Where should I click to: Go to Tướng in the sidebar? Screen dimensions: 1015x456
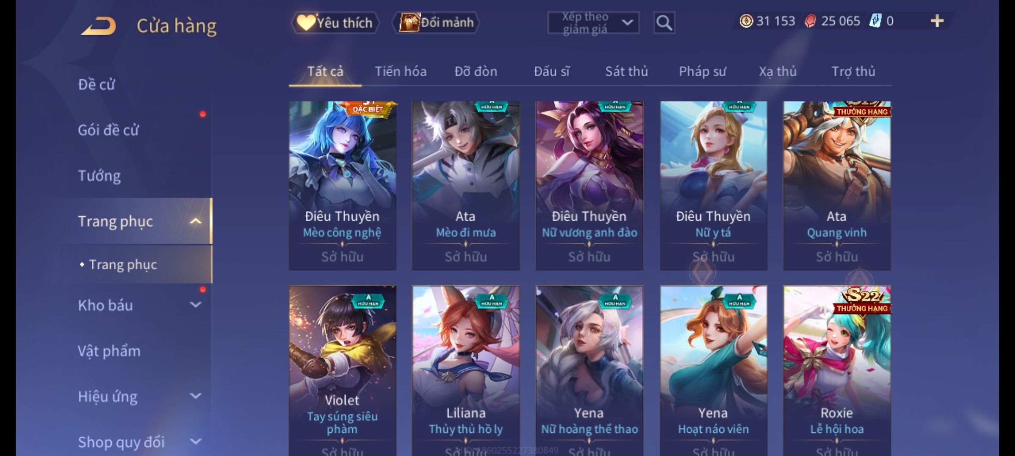(x=99, y=176)
